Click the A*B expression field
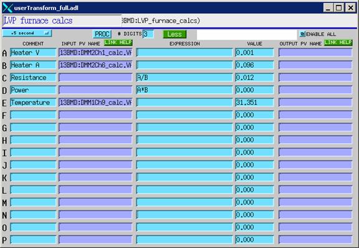This screenshot has height=248, width=359. tap(184, 90)
